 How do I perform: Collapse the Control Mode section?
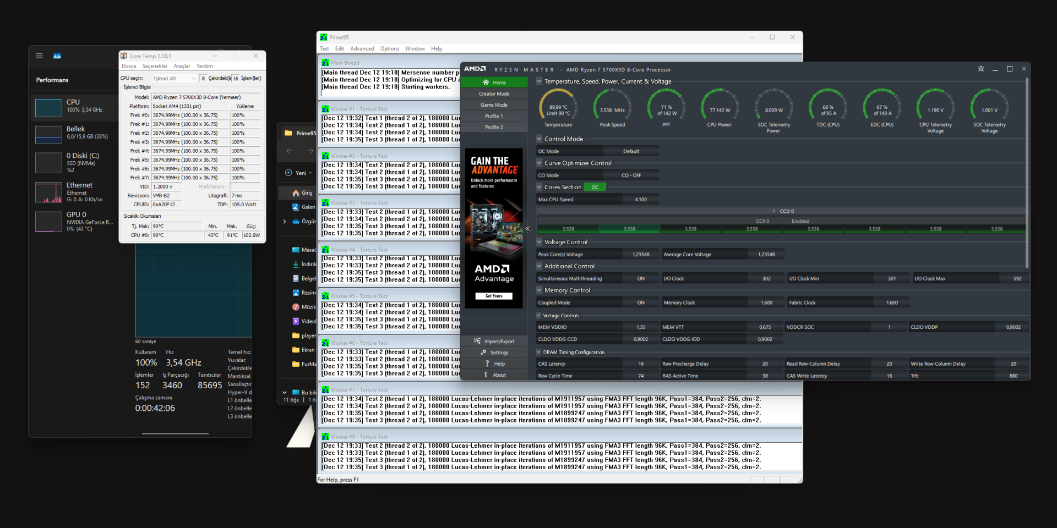click(540, 139)
